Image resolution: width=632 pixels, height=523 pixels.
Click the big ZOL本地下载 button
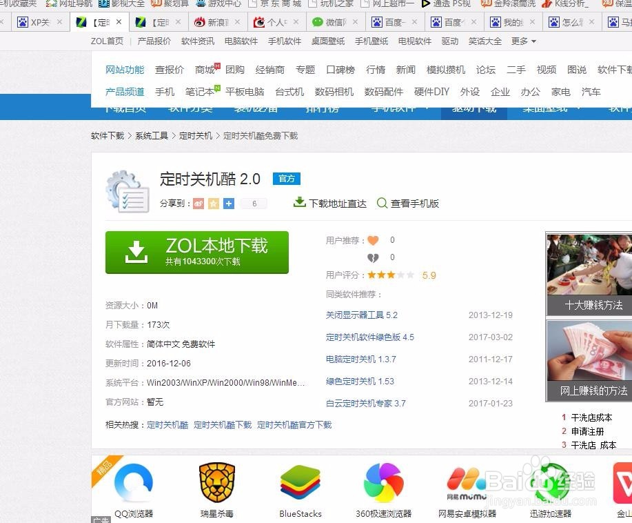197,253
